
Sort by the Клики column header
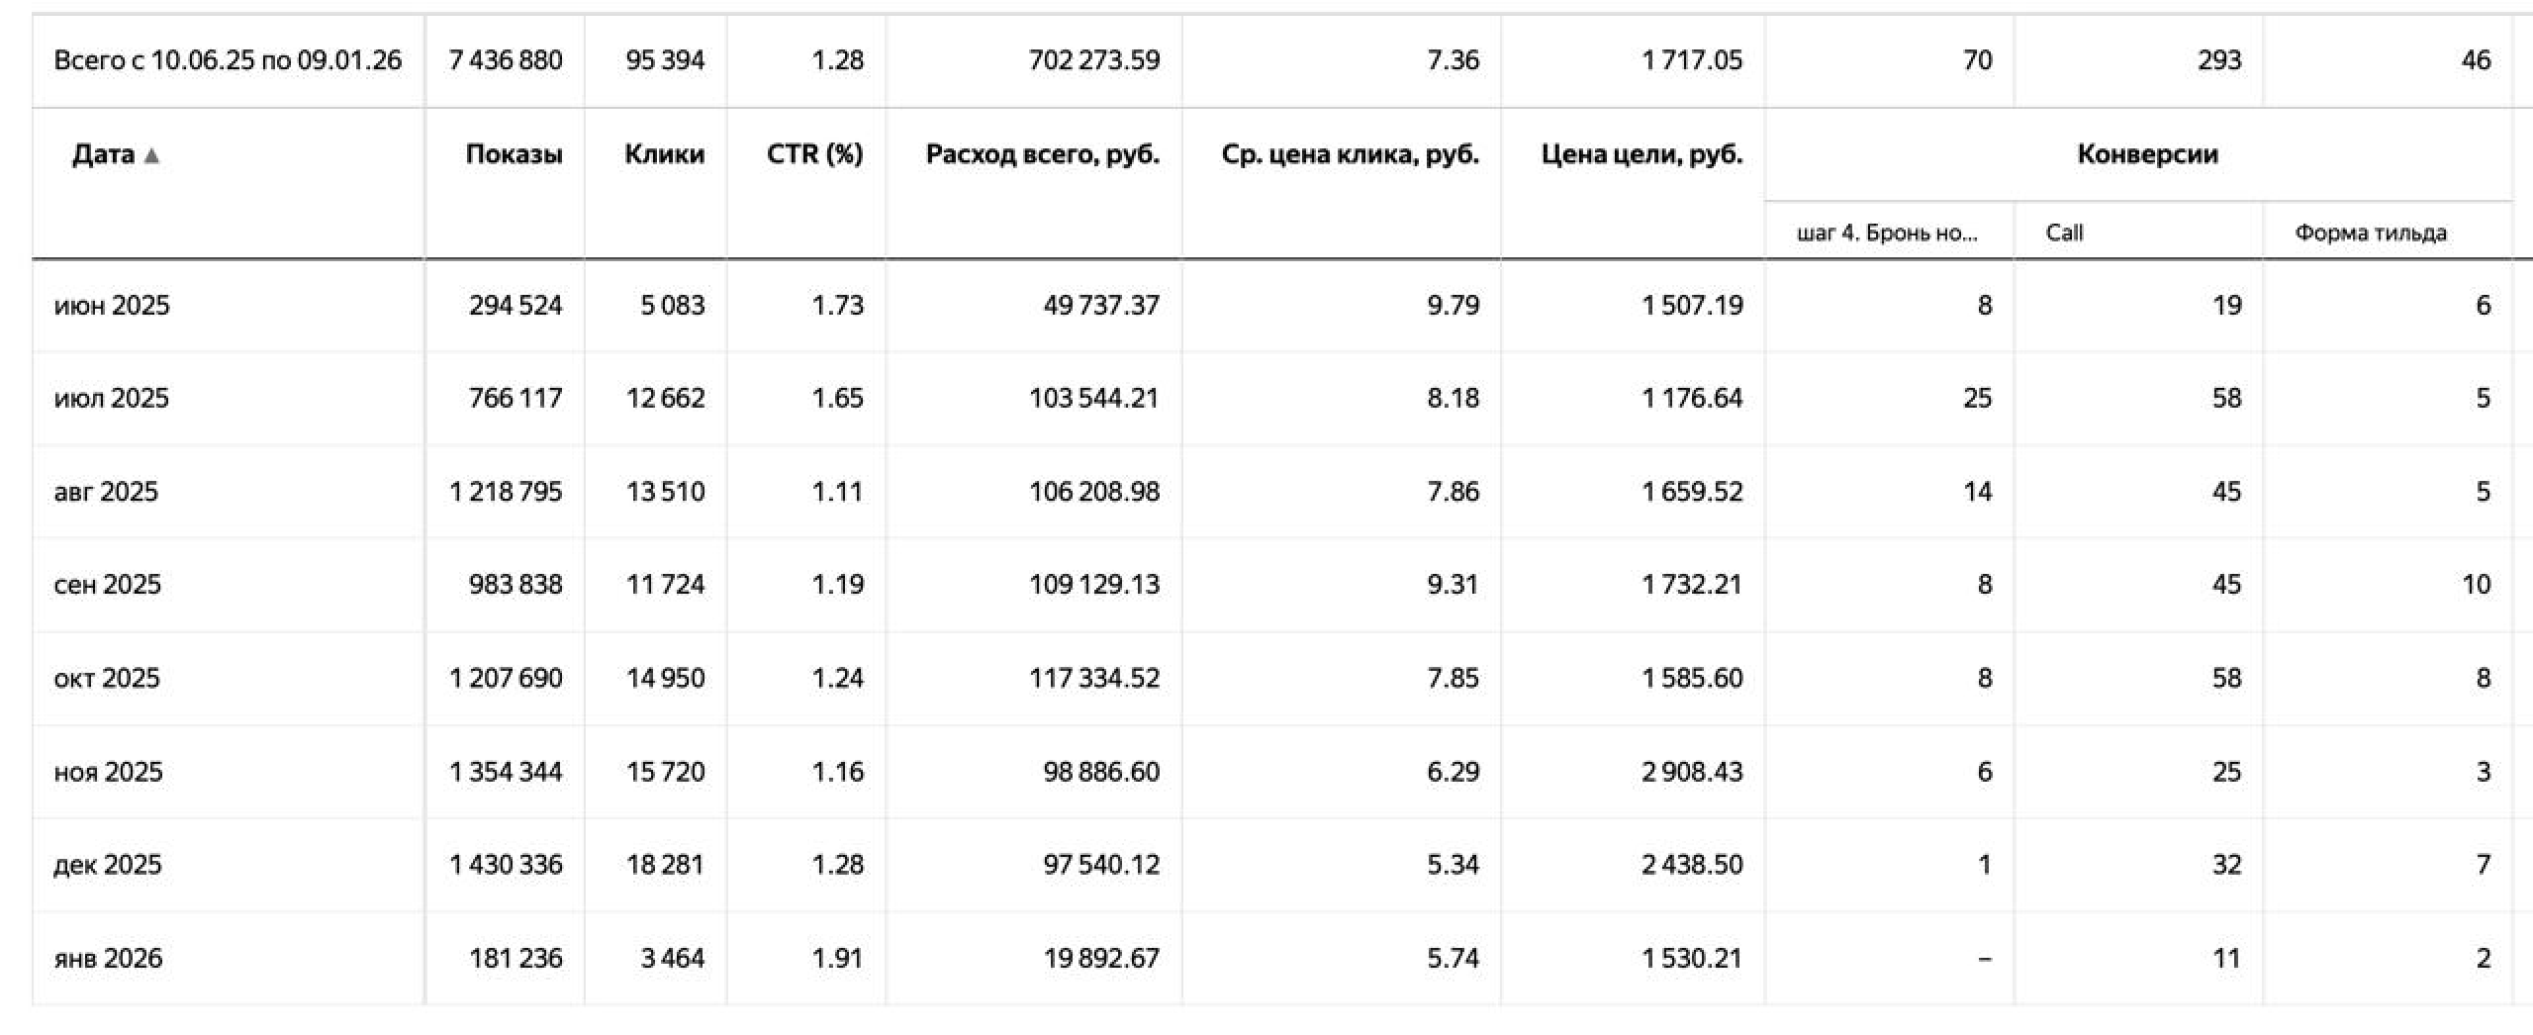[x=664, y=154]
